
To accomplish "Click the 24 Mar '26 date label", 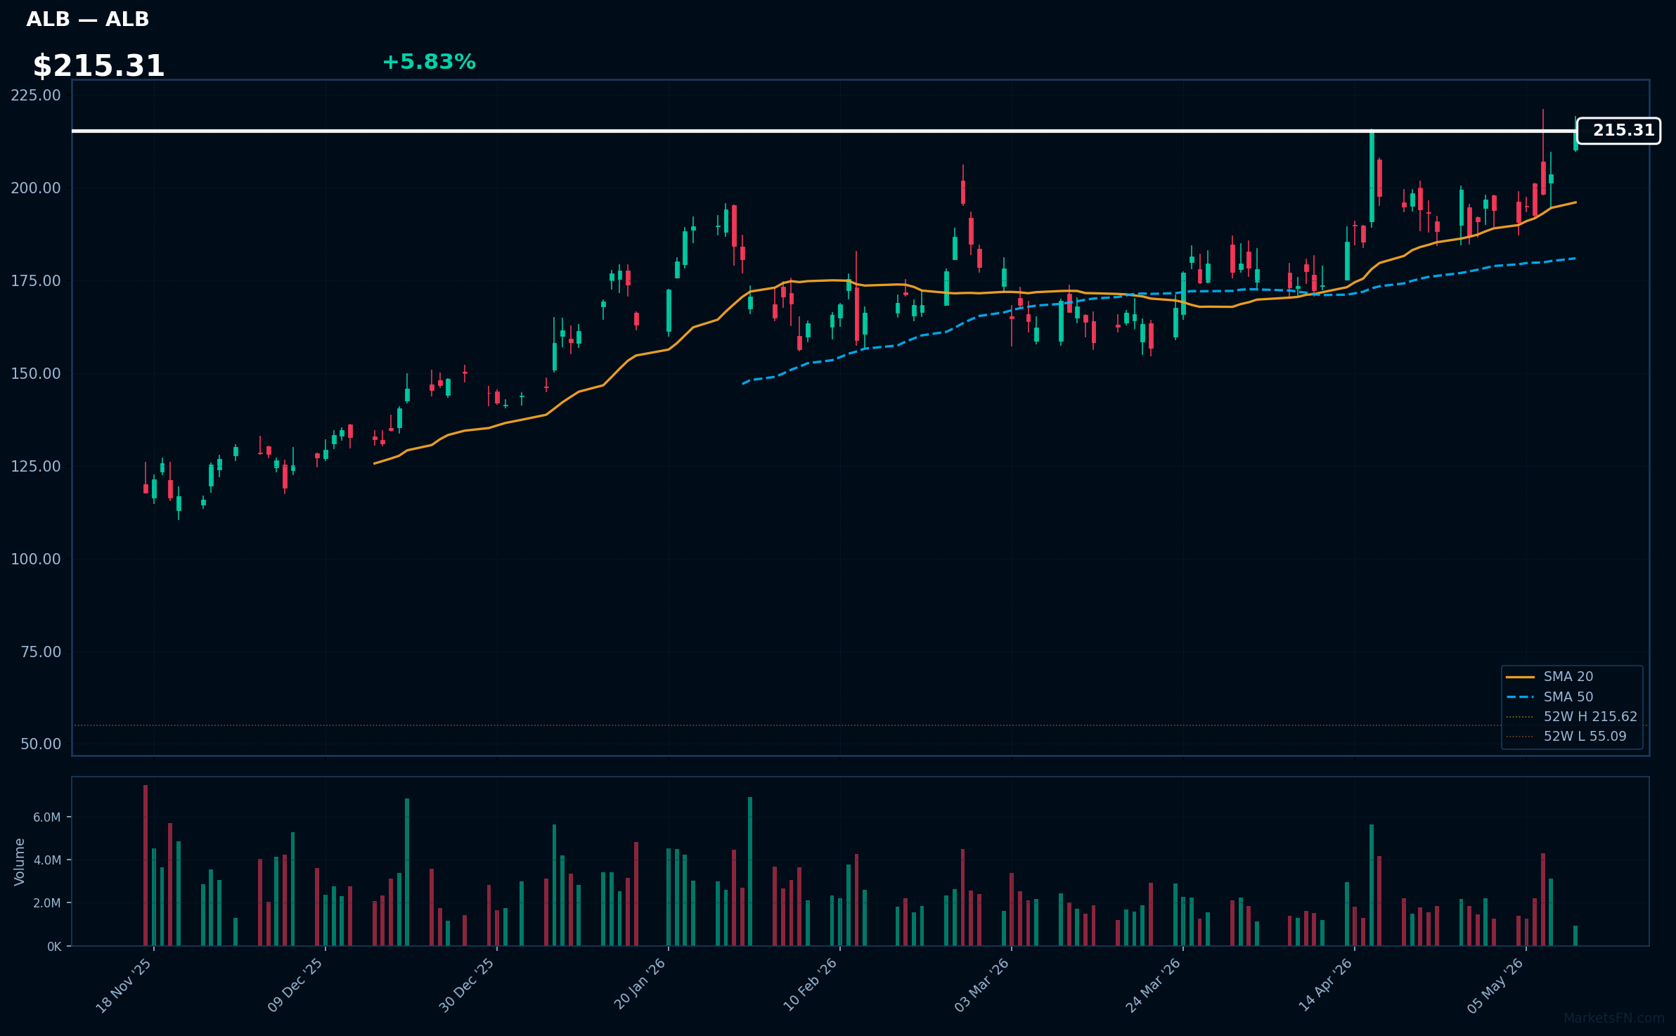I will click(1154, 985).
